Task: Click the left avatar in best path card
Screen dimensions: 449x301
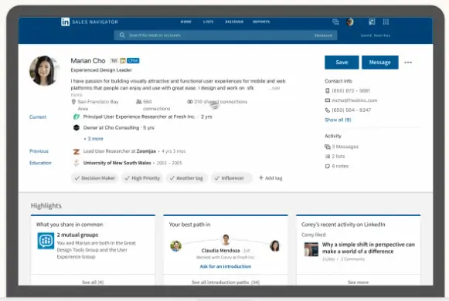Action: 176,246
